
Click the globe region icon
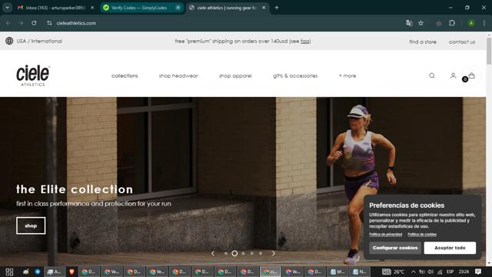pyautogui.click(x=9, y=41)
